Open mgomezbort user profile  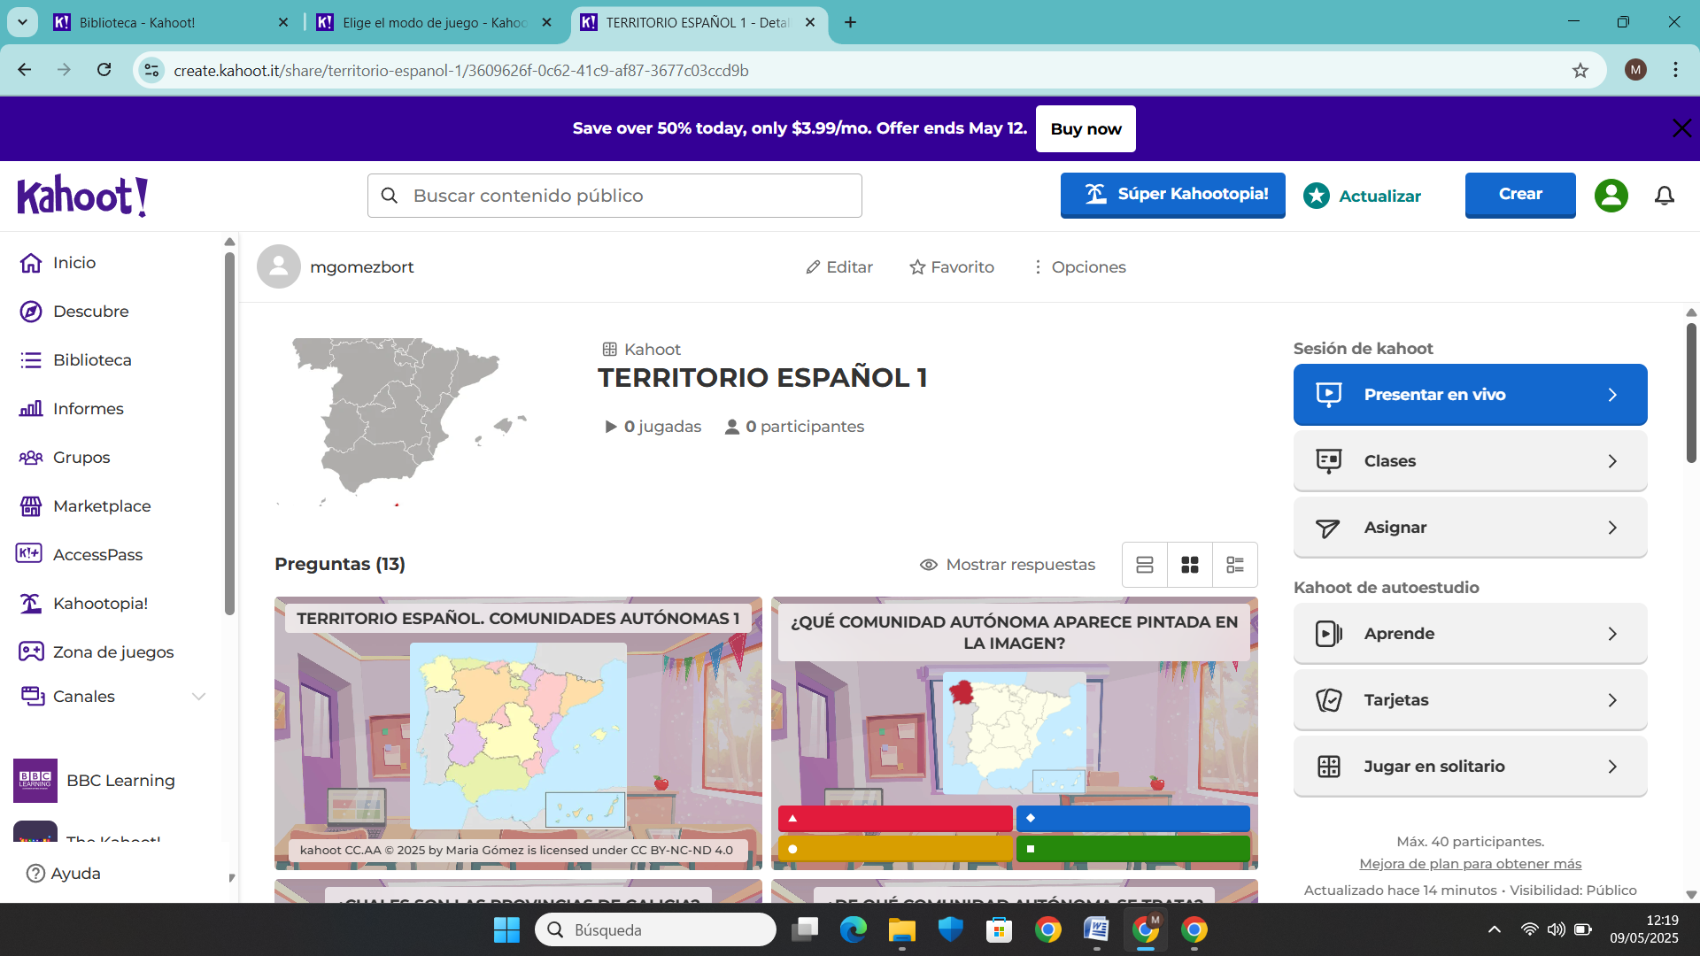[336, 267]
